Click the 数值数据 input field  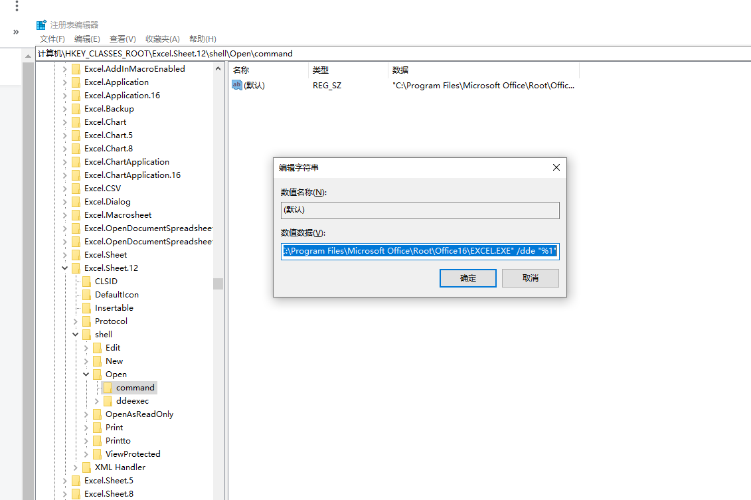[420, 252]
